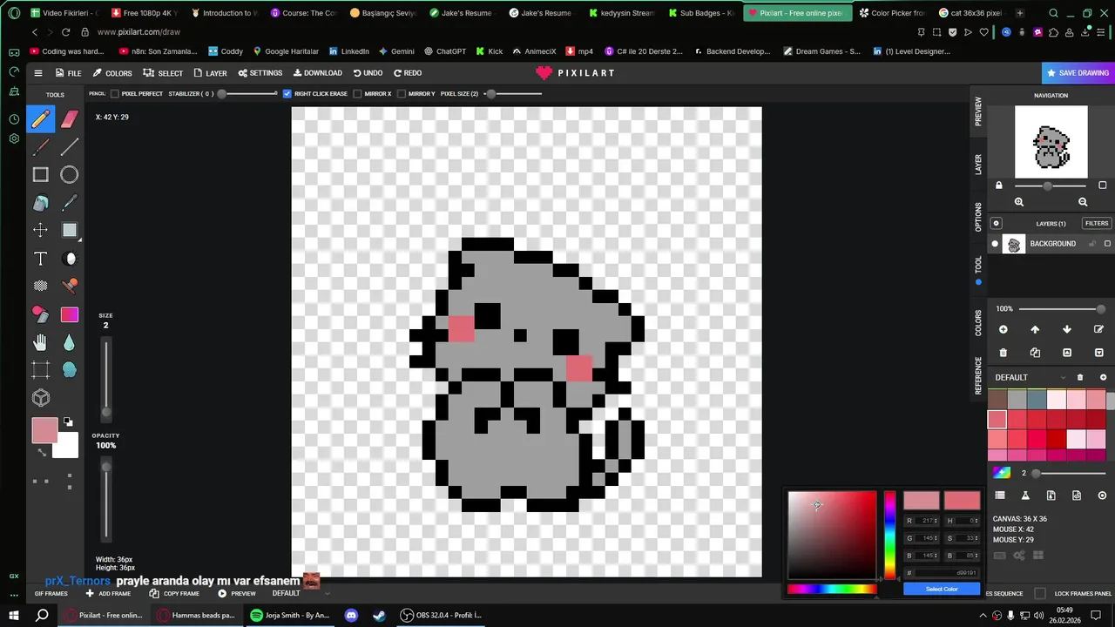Viewport: 1115px width, 627px height.
Task: Open the frame DEFAULT dropdown near Preview
Action: (301, 593)
